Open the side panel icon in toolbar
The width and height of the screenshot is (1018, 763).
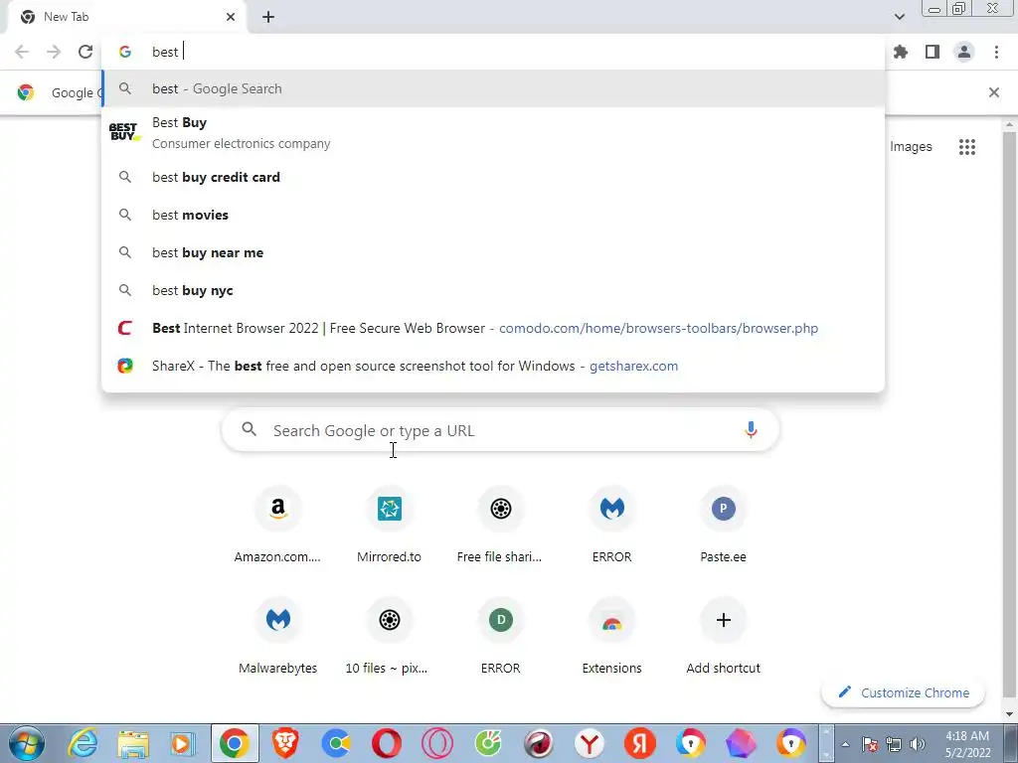coord(933,52)
